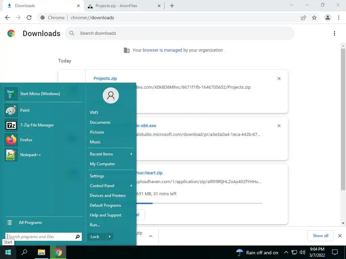Close the Projects.zip - AnonFiles tab
This screenshot has width=346, height=259.
[x=159, y=6]
